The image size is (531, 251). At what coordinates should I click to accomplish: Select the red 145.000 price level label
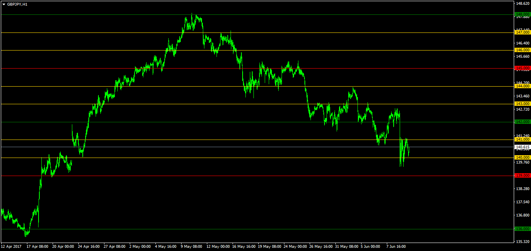[523, 68]
